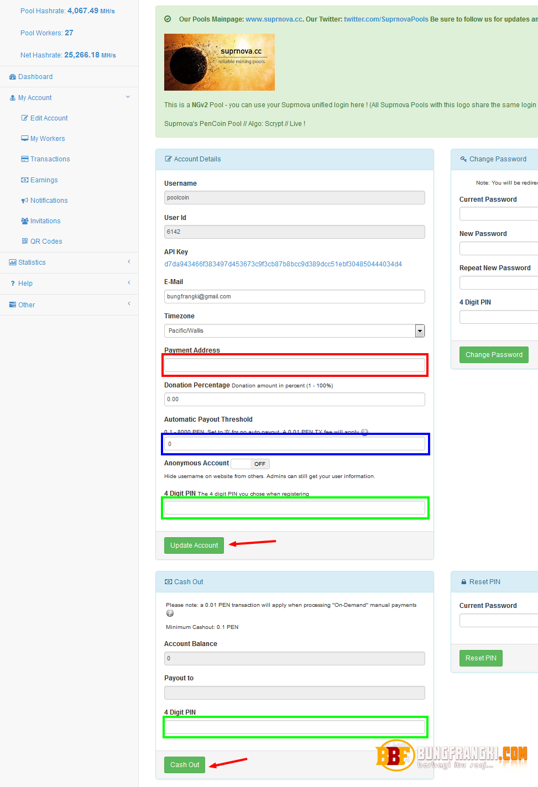Click the API Key hash link

pyautogui.click(x=283, y=264)
